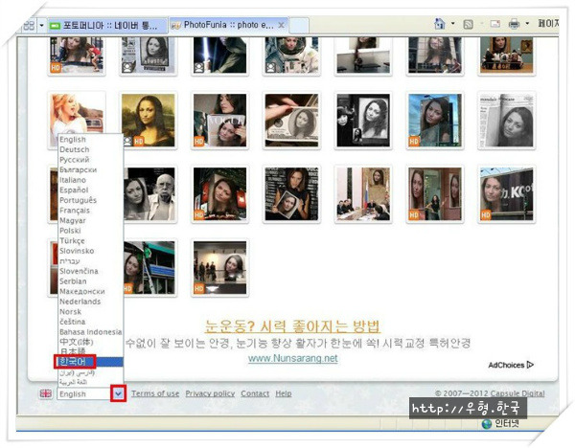Click the Quick Tabs grid icon
The width and height of the screenshot is (575, 448).
click(29, 26)
